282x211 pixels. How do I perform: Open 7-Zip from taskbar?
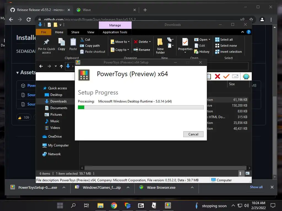[141, 206]
